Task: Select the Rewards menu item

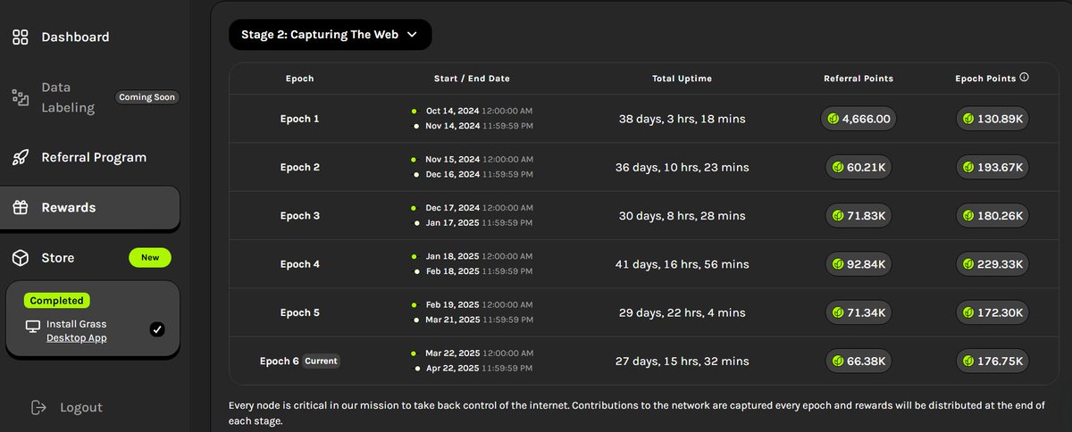Action: click(90, 207)
